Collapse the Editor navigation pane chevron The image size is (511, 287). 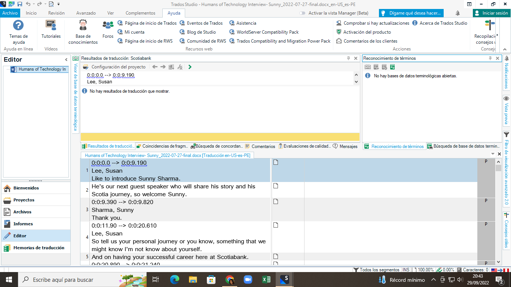[66, 59]
